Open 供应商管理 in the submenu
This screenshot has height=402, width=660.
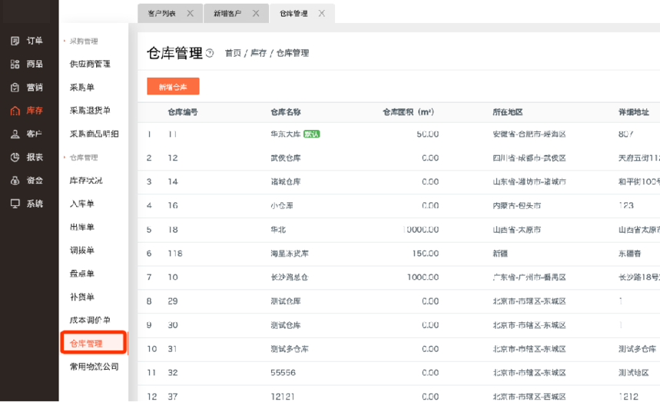pos(90,64)
